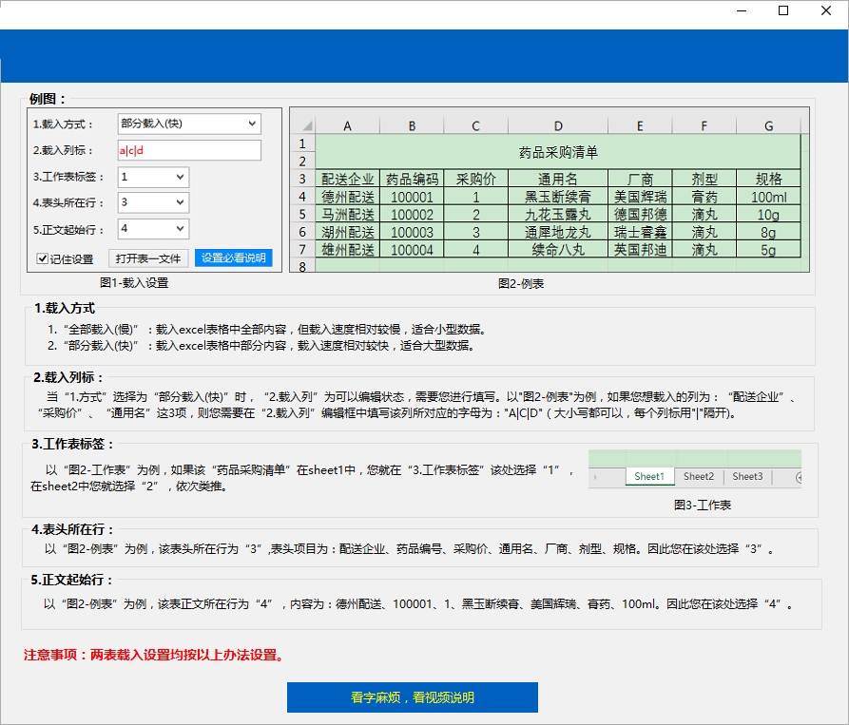Click 看字麻烦，看视频说明 button

(x=412, y=697)
